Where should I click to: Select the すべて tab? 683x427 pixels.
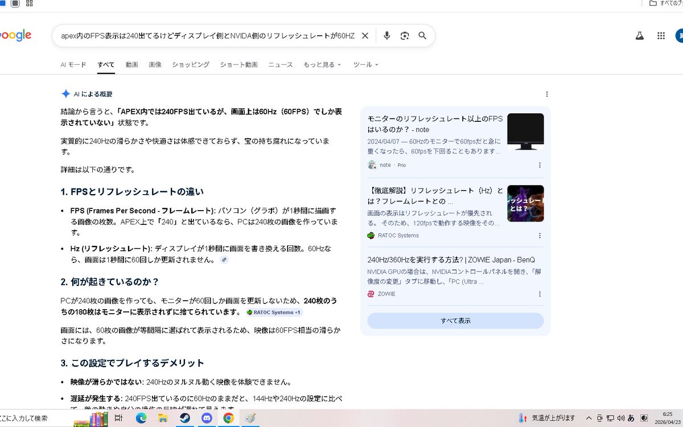[x=106, y=65]
